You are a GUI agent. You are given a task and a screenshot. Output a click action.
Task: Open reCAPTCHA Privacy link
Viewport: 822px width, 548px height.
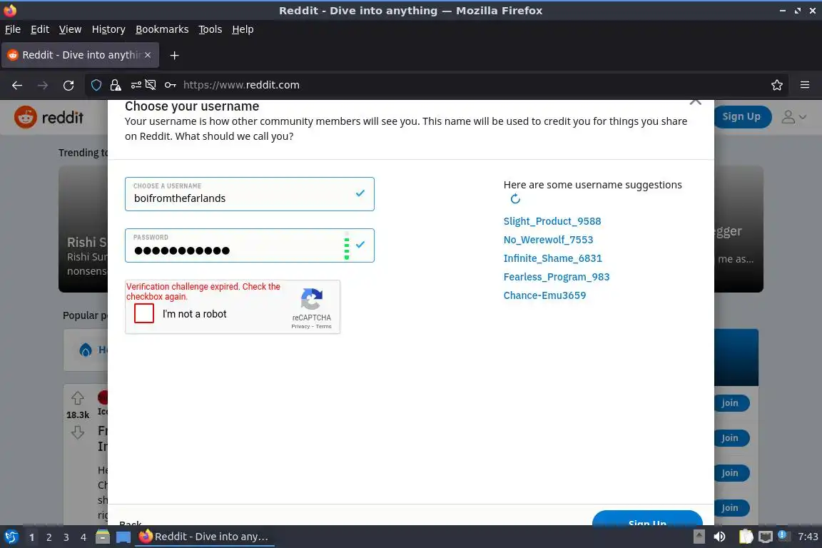(300, 326)
